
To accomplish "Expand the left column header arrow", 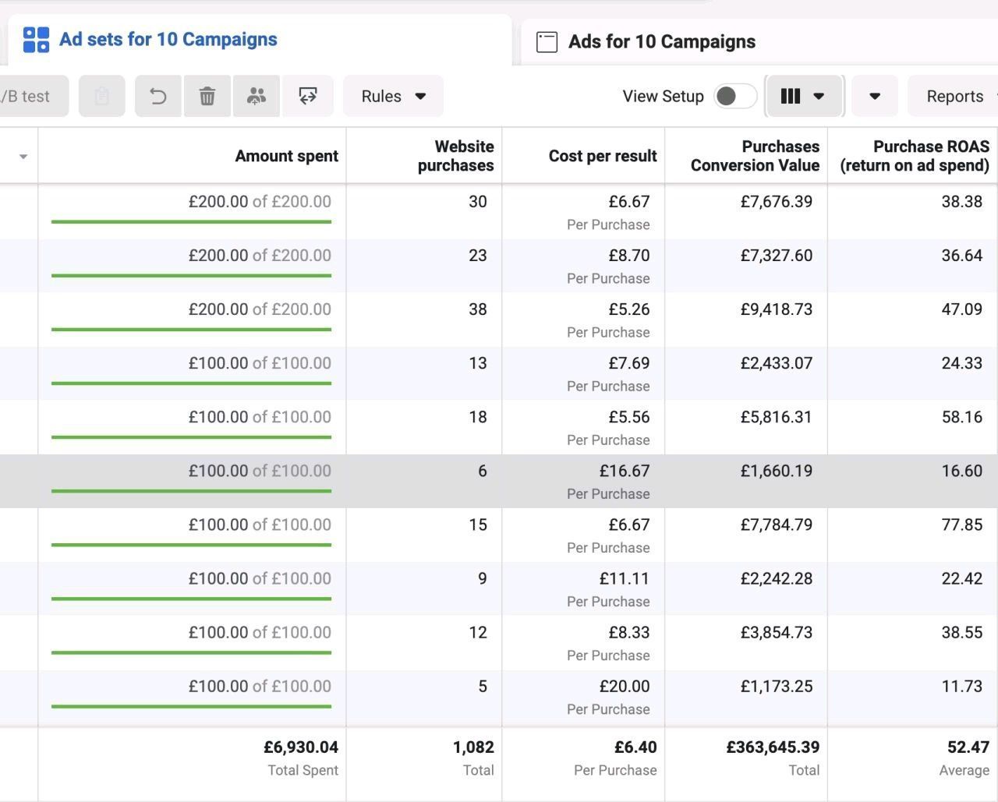I will click(x=23, y=157).
